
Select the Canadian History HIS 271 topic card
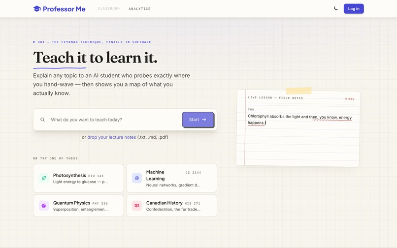point(172,206)
